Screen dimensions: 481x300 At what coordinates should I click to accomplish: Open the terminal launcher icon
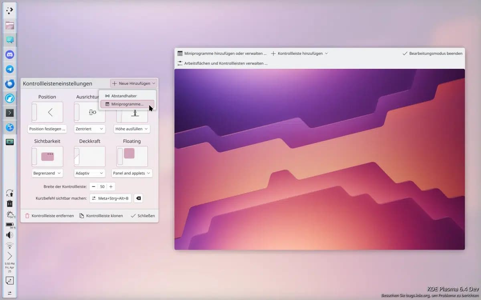[10, 113]
